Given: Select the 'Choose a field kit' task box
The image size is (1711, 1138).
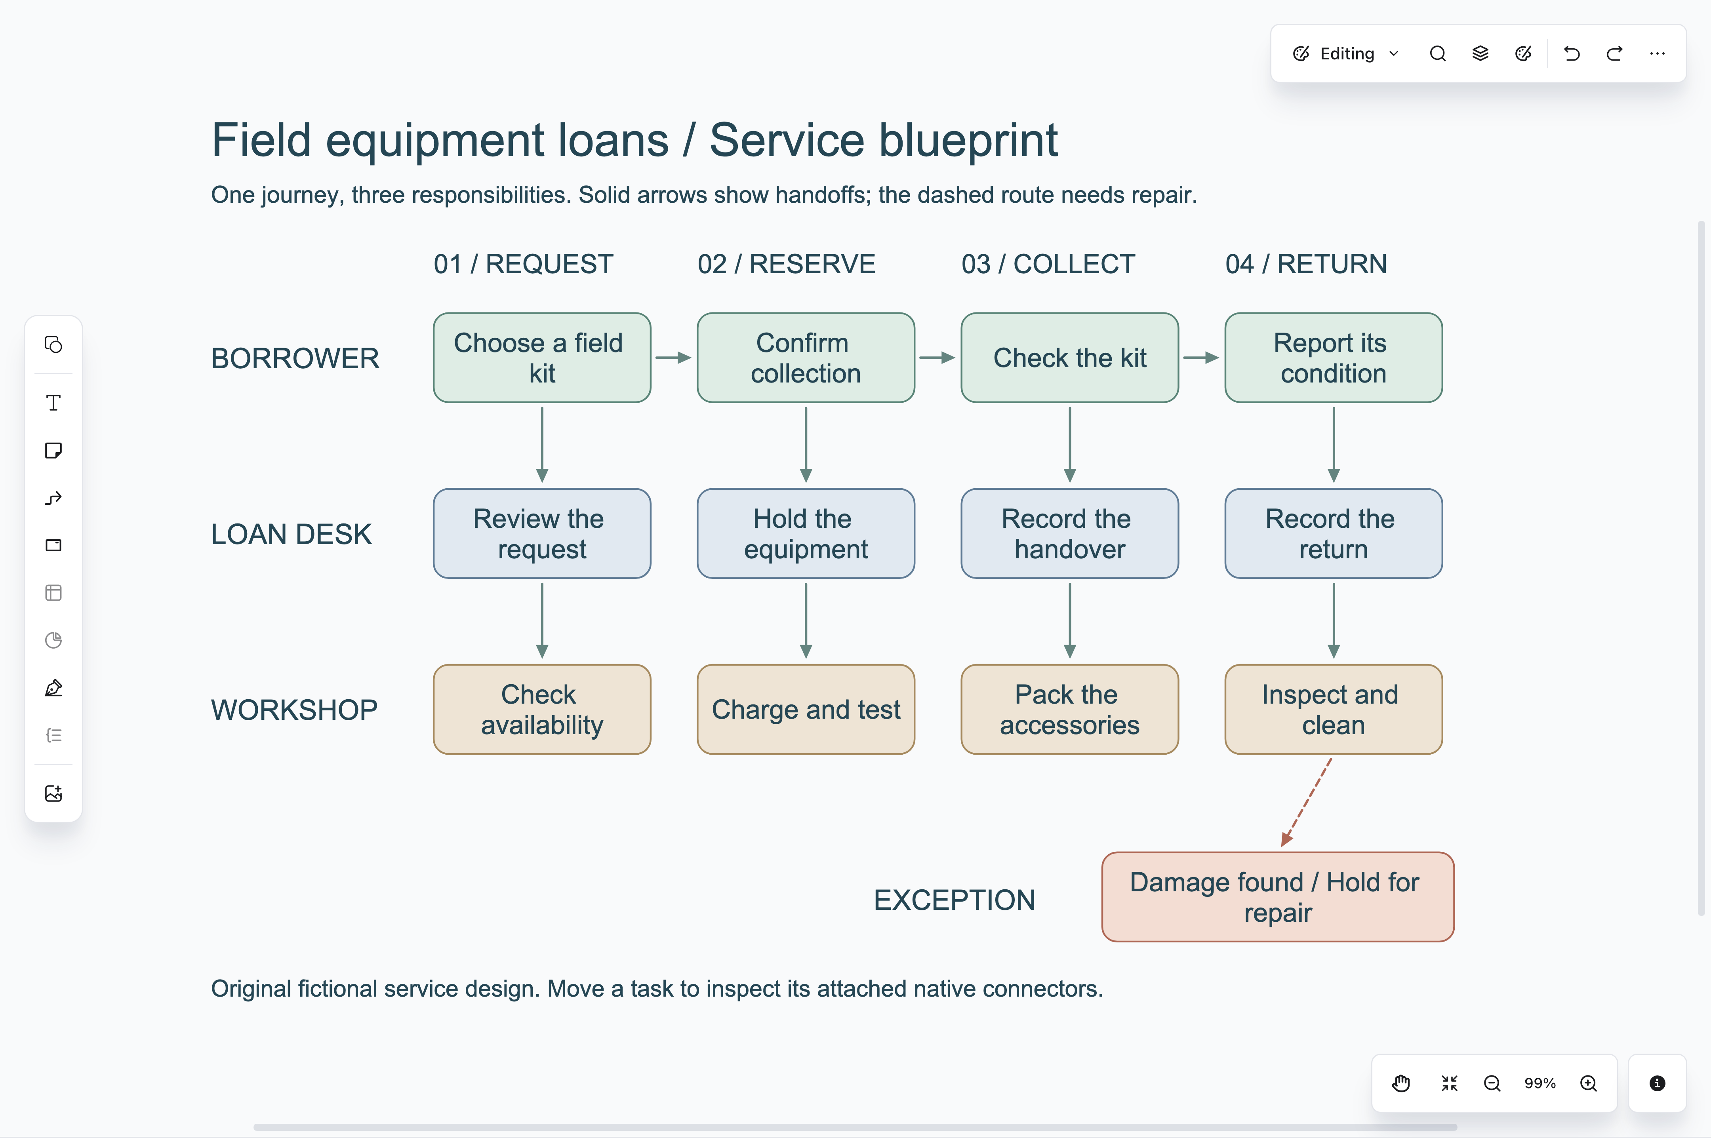Looking at the screenshot, I should (541, 358).
